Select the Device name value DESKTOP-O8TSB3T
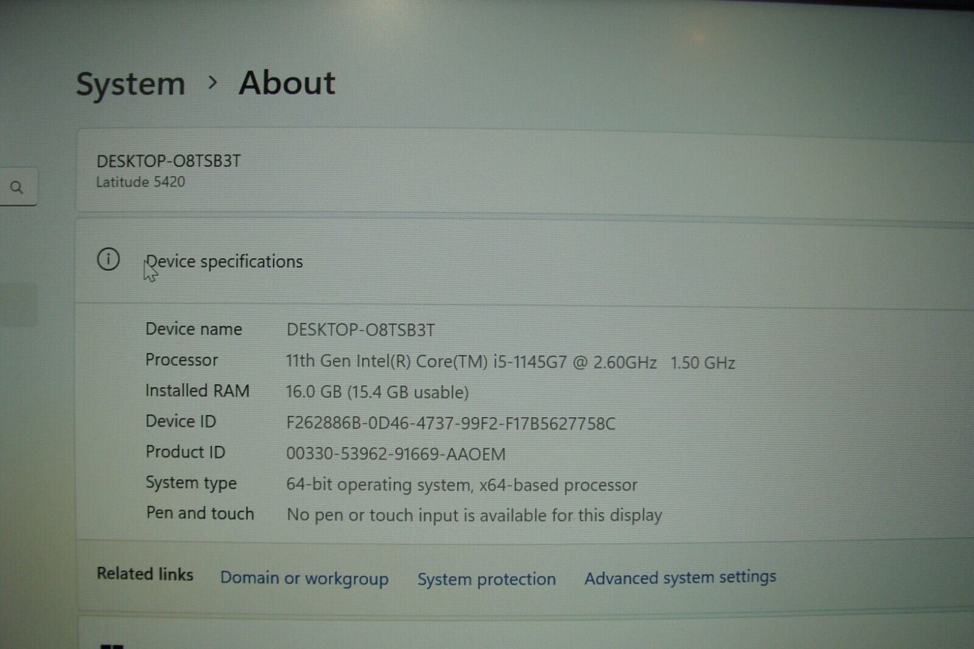The image size is (974, 649). (360, 330)
